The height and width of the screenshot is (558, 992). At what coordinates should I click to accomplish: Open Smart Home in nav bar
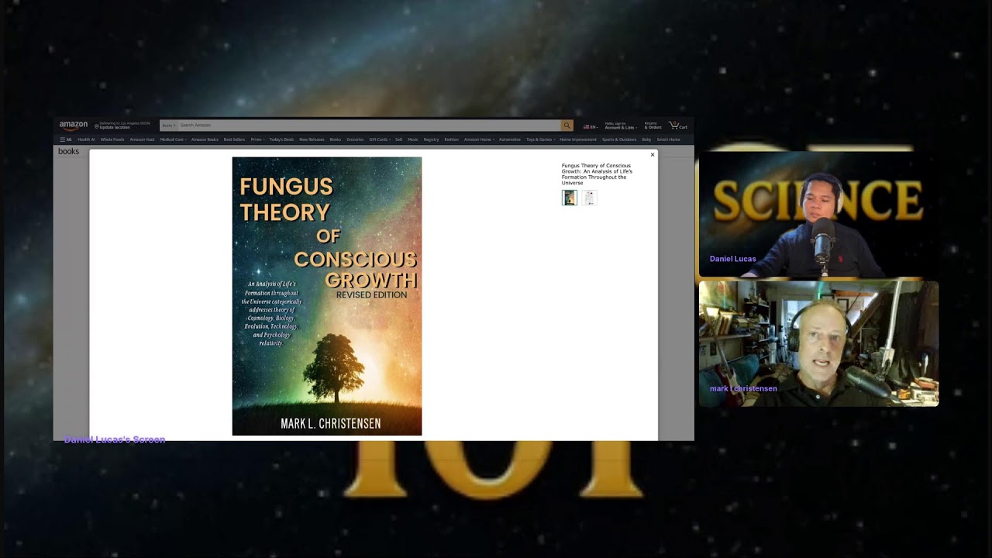(668, 139)
